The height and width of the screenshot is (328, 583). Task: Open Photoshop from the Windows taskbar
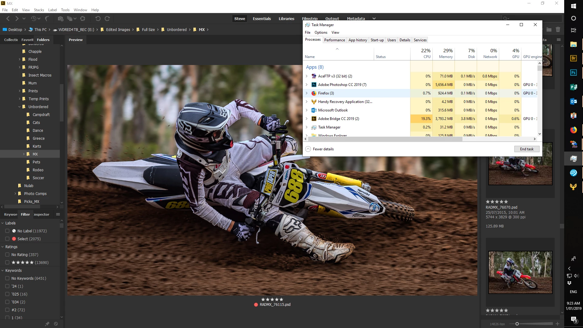tap(573, 73)
